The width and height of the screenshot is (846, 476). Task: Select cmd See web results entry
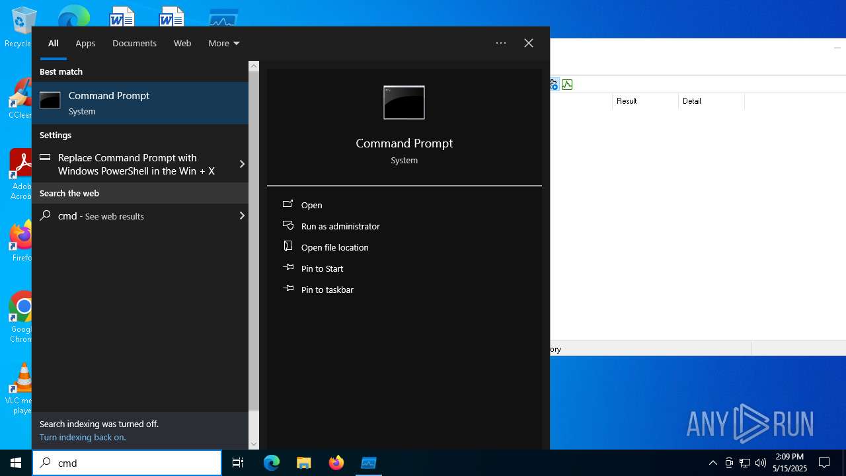(x=134, y=216)
